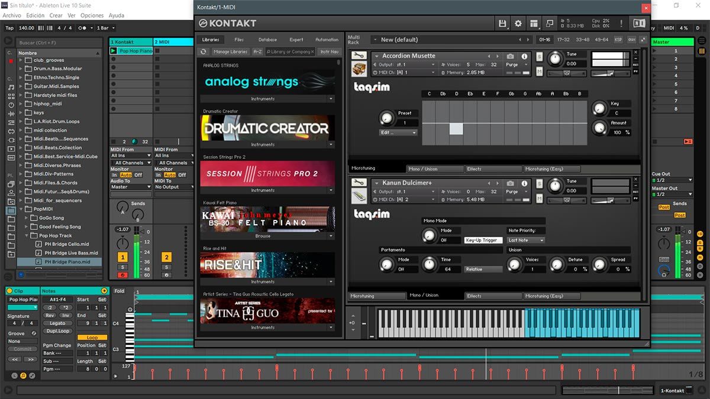This screenshot has width=710, height=399.
Task: Click Accordion Musette snapshot camera icon
Action: pos(510,56)
